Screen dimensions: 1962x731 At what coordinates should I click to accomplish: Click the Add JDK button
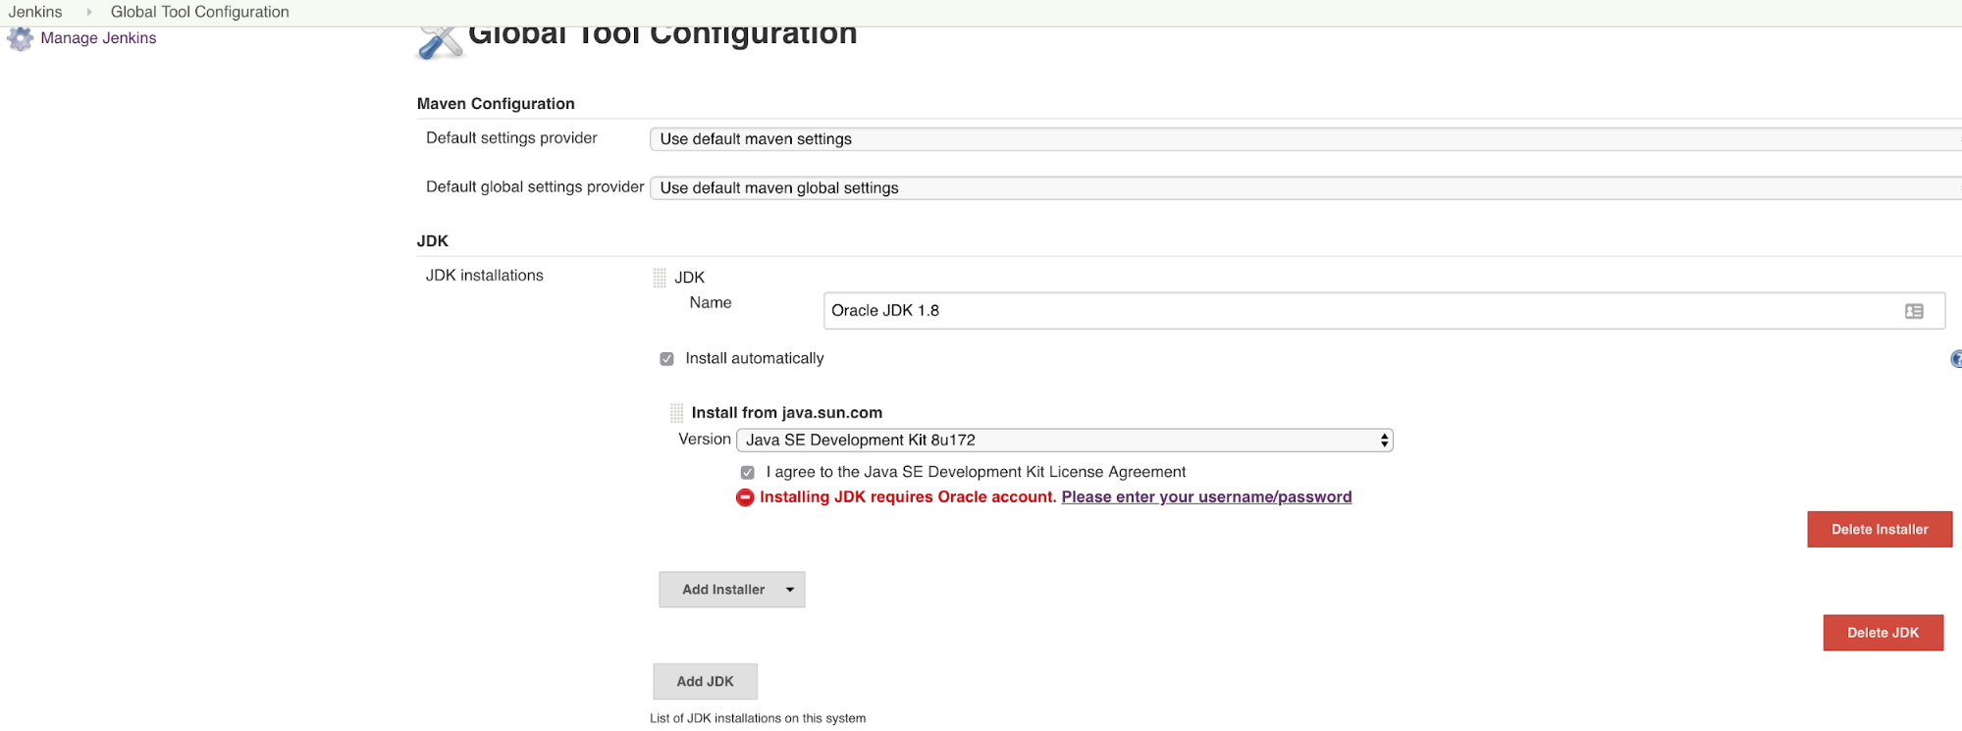(x=705, y=682)
